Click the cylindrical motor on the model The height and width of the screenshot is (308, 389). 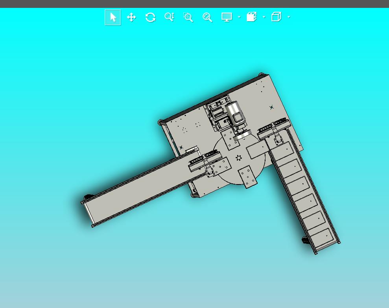235,113
